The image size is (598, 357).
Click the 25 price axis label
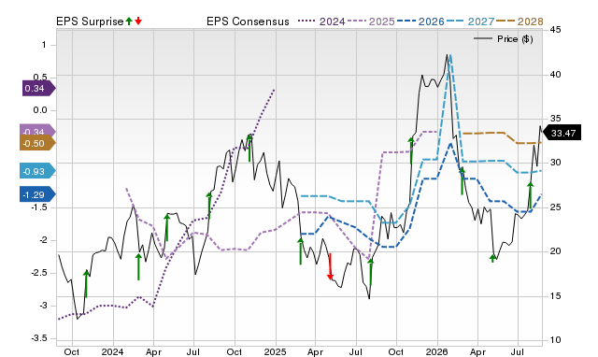(x=556, y=207)
